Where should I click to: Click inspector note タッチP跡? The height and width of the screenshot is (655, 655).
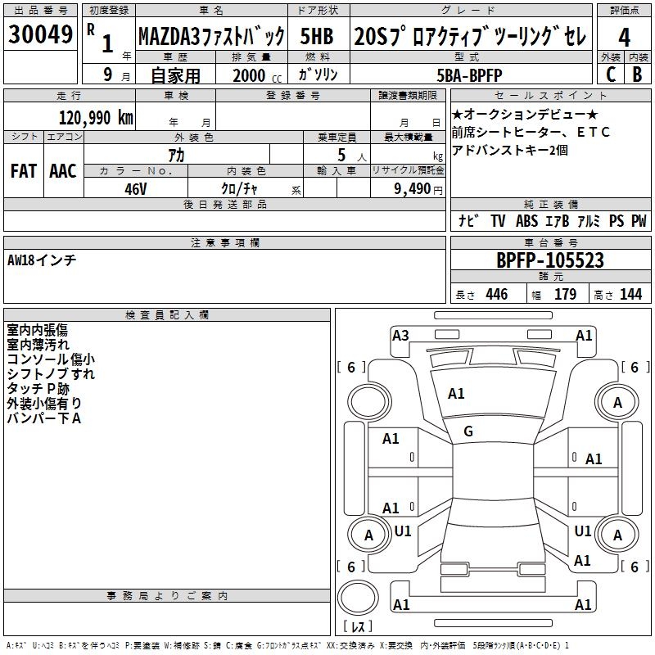point(38,388)
